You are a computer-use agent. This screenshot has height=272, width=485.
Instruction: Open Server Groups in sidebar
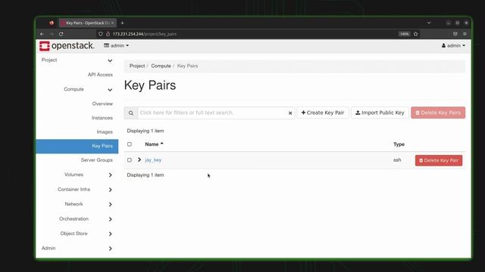97,160
